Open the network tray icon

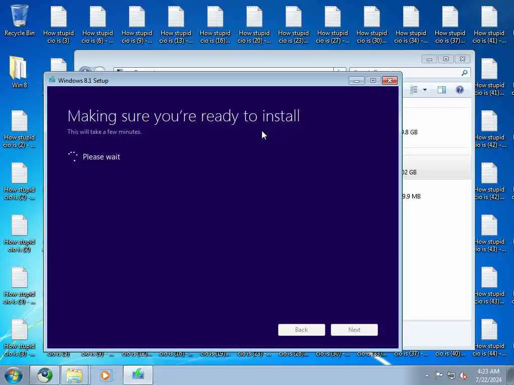click(x=451, y=376)
